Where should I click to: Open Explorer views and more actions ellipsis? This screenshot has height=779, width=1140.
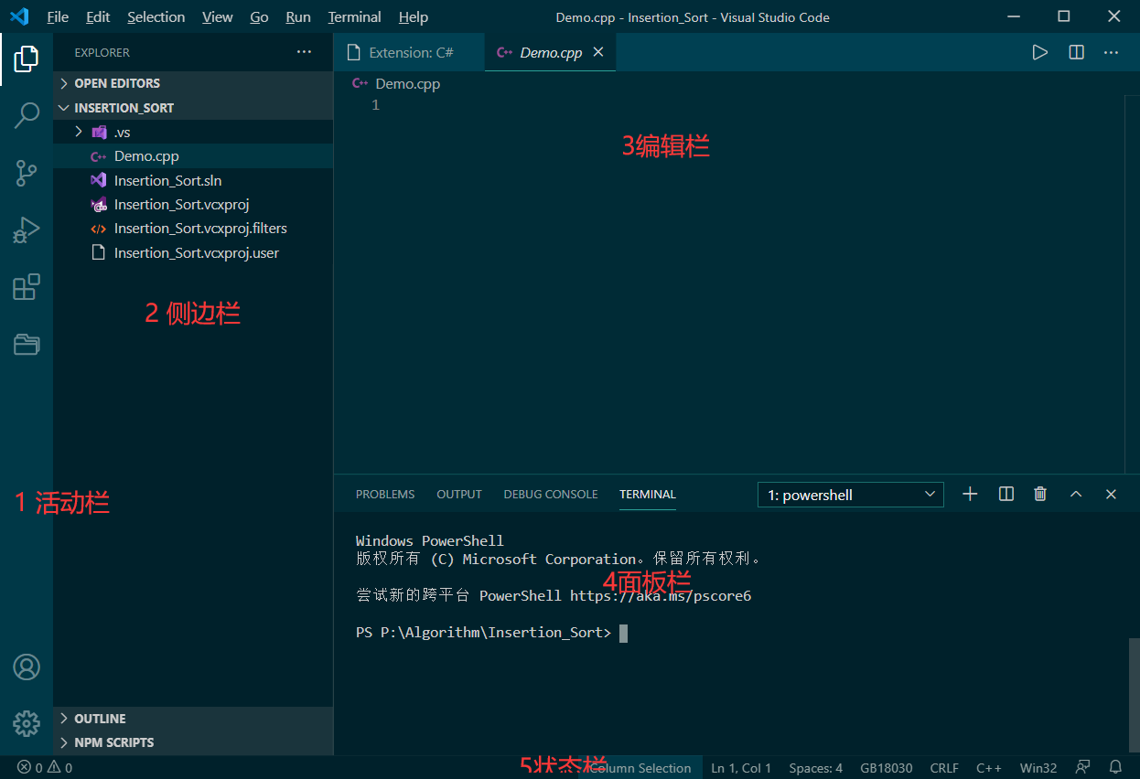pos(305,52)
